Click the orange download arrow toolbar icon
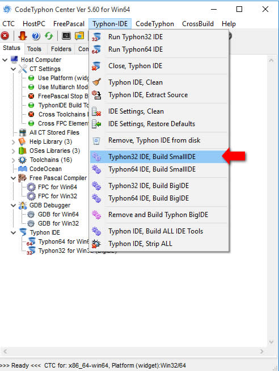Viewport: 279px width, 371px height. 23,36
